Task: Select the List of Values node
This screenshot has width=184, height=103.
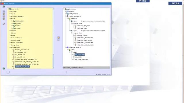Action: click(16, 38)
